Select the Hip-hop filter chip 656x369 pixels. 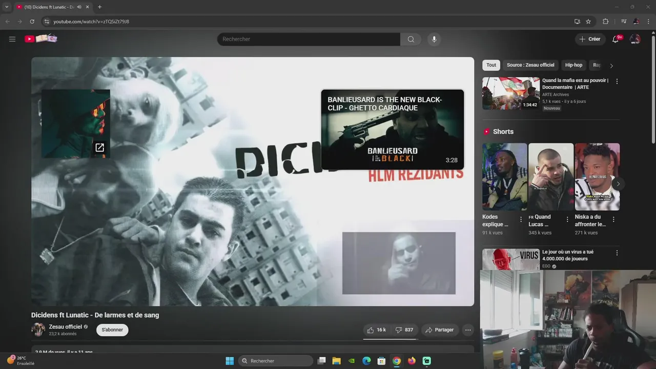tap(573, 65)
